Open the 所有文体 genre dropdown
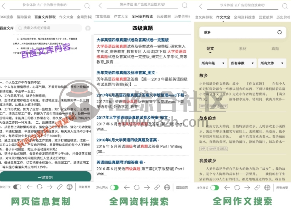This screenshot has height=210, width=291. 272,63
